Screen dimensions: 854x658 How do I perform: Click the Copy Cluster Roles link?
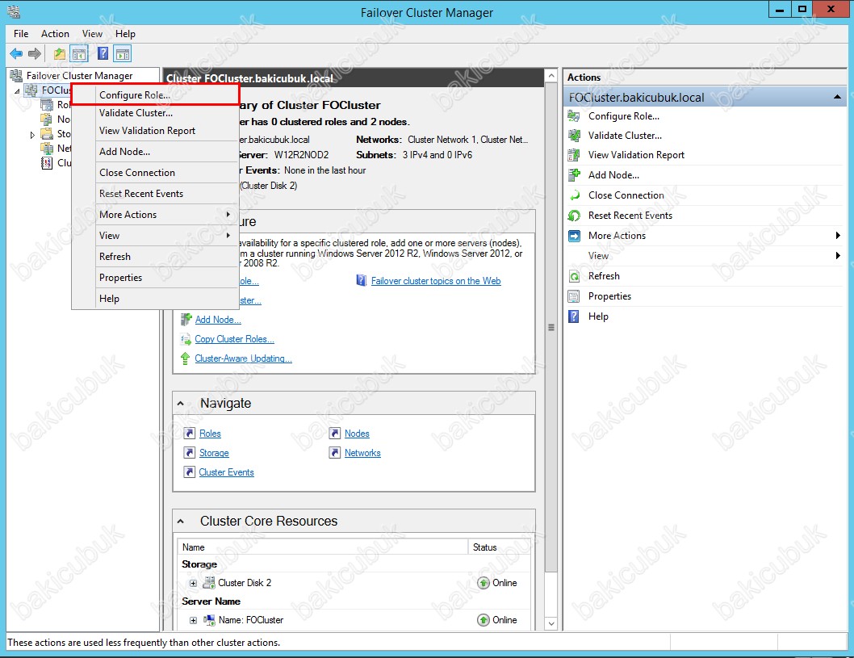(234, 339)
